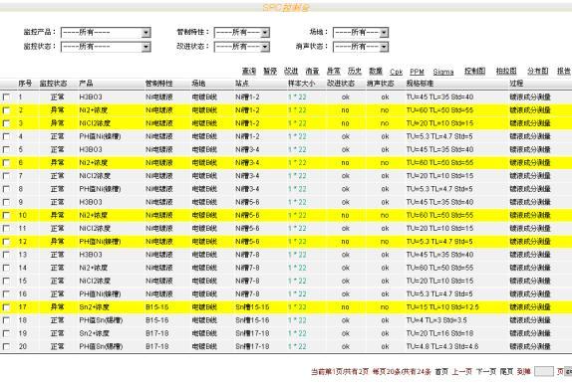Jump to last page via 尾页
Image resolution: width=572 pixels, height=385 pixels.
point(506,371)
